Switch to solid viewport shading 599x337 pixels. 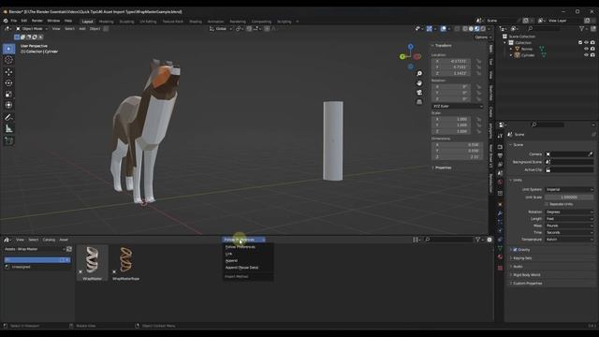[471, 29]
